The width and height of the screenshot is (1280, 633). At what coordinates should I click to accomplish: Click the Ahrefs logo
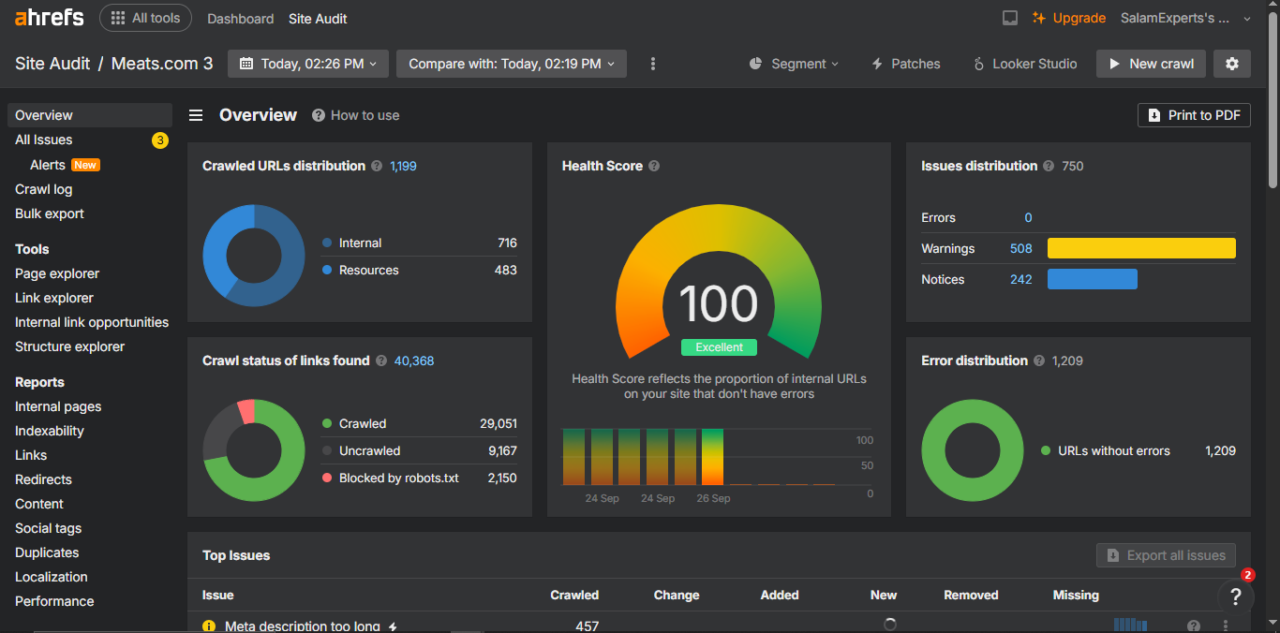pos(49,18)
